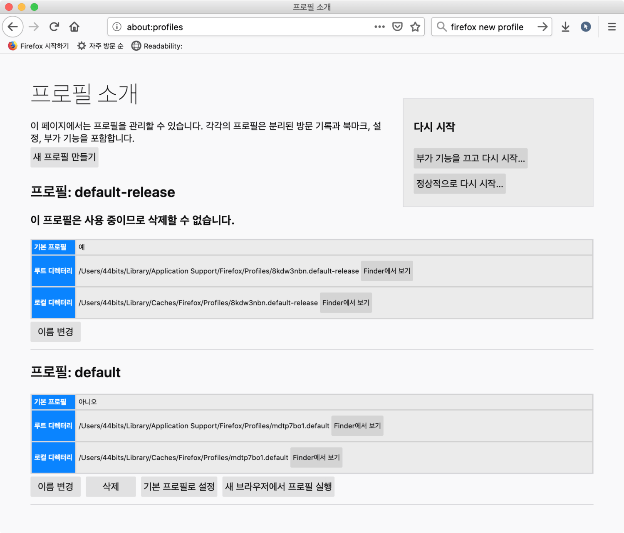Click the '다시 시작' panel heading
The height and width of the screenshot is (533, 624).
[x=434, y=127]
